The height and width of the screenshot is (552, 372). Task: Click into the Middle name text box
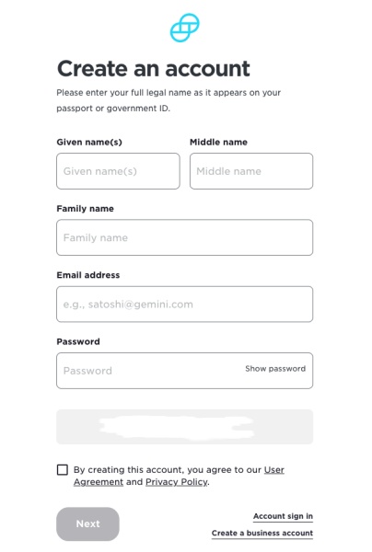251,171
